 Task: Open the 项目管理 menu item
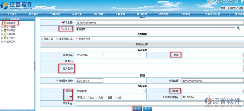click(x=142, y=14)
